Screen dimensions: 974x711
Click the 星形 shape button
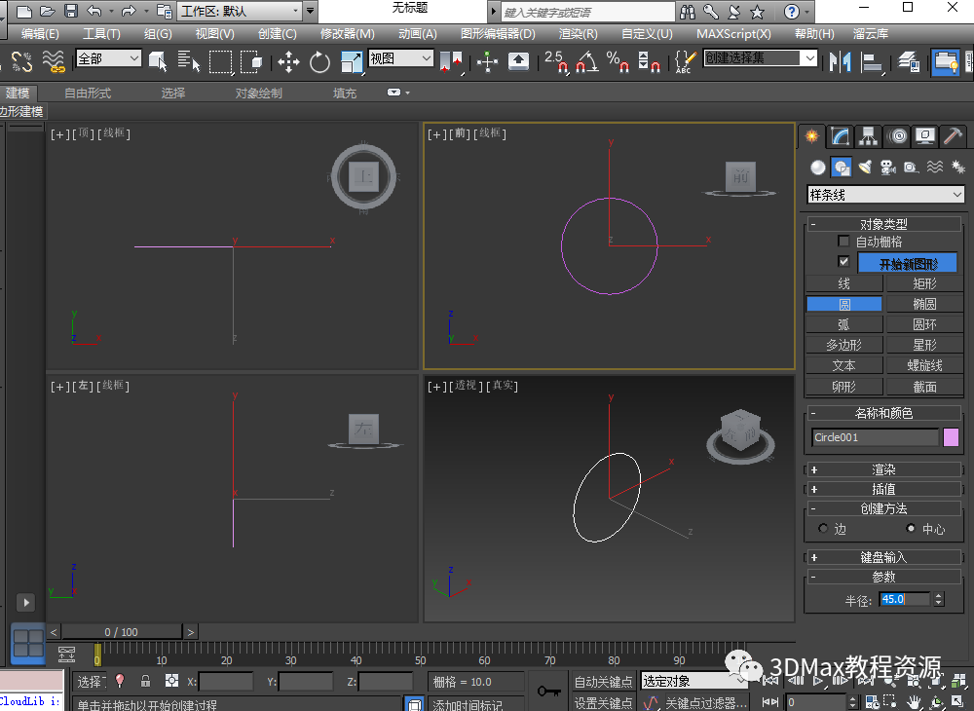(924, 345)
